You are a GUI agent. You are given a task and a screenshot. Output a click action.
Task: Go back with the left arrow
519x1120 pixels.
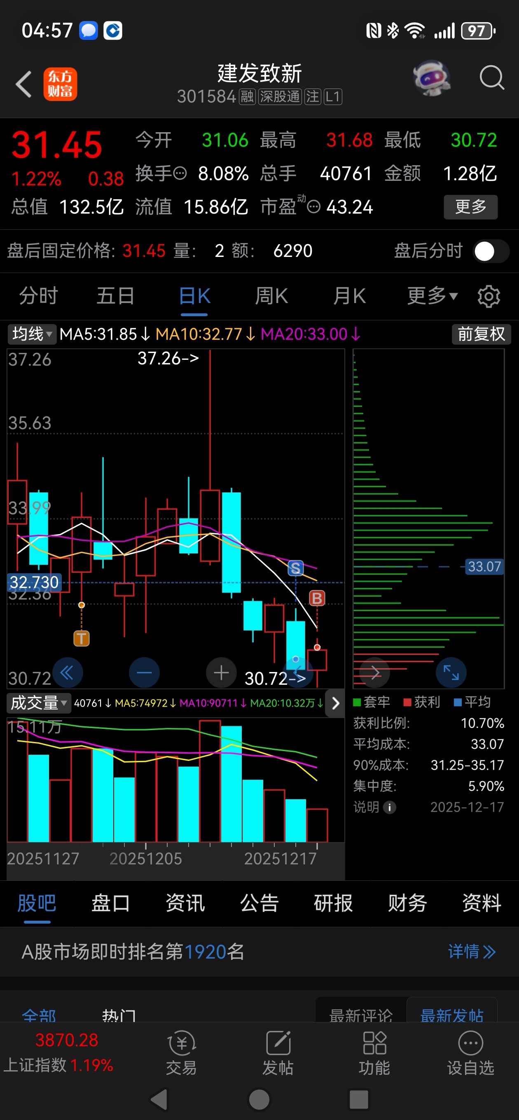[x=23, y=84]
